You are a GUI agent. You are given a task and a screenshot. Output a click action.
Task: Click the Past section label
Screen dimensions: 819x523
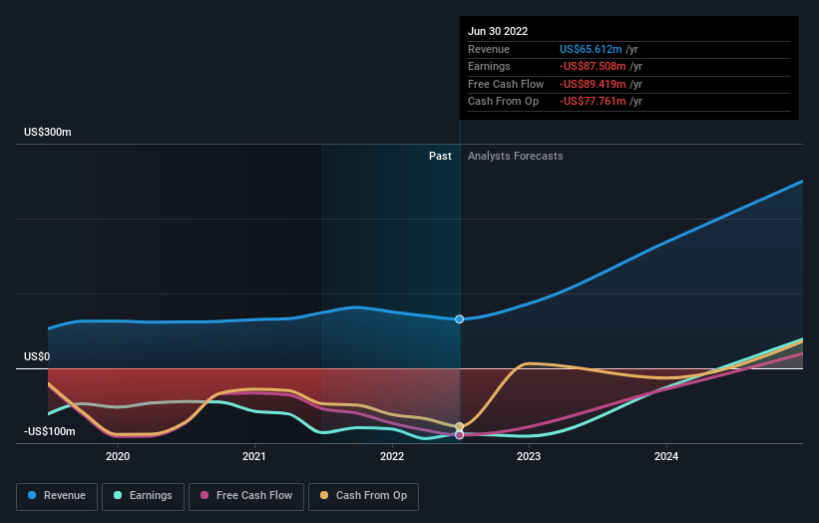(440, 157)
